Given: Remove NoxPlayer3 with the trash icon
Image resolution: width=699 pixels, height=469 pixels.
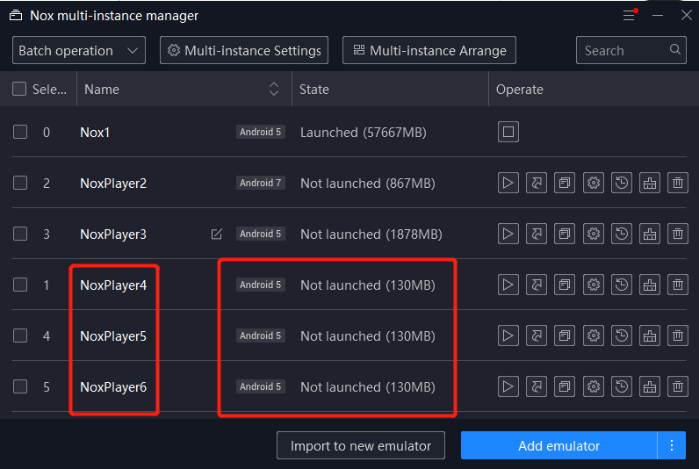Looking at the screenshot, I should (x=678, y=234).
